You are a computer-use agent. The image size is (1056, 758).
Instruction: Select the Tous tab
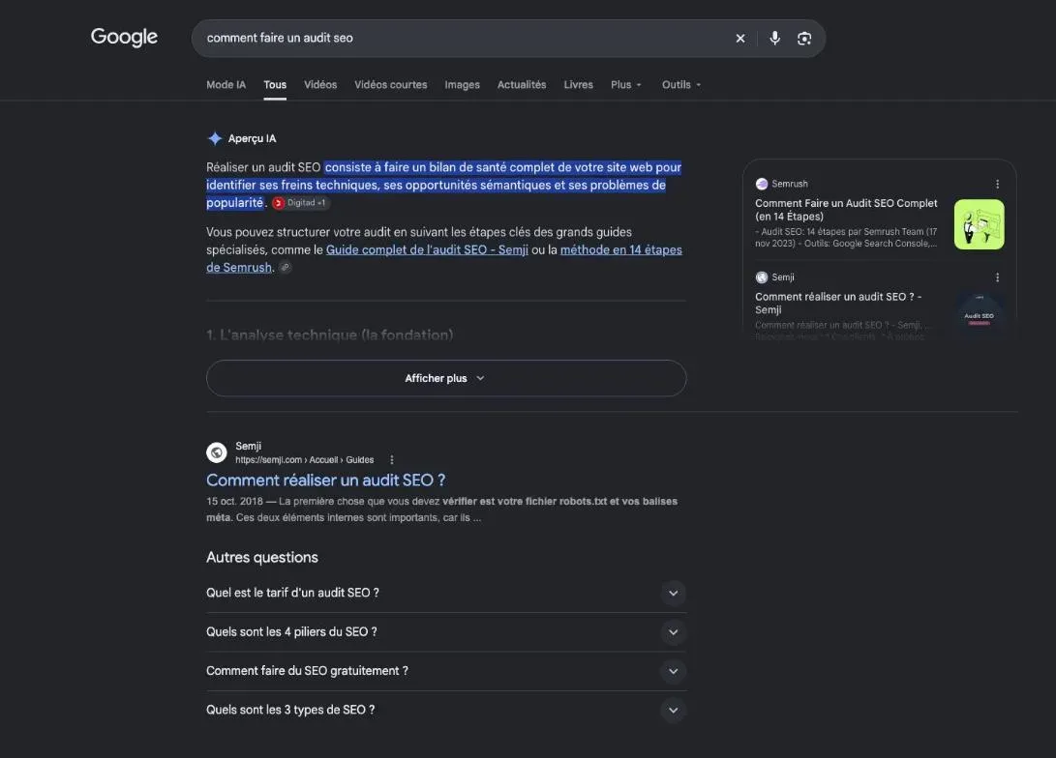275,85
